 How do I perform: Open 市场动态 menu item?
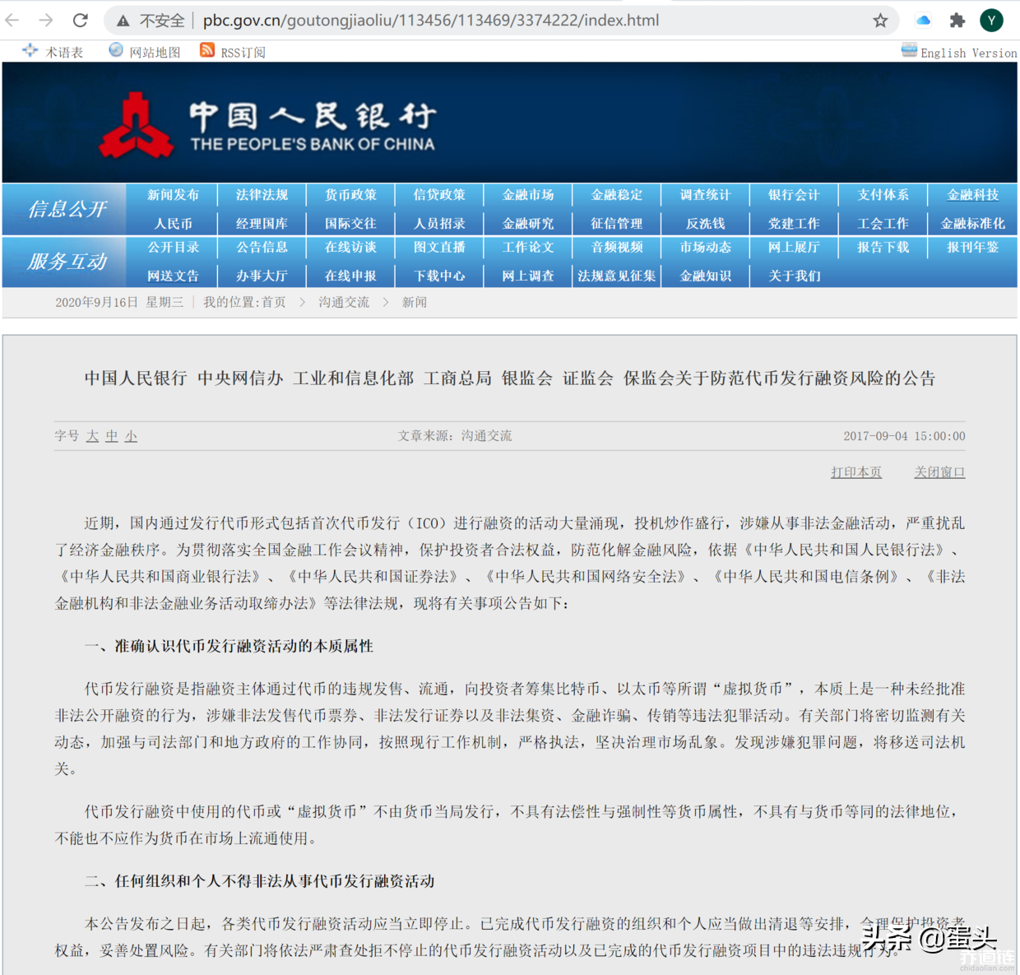[x=706, y=248]
